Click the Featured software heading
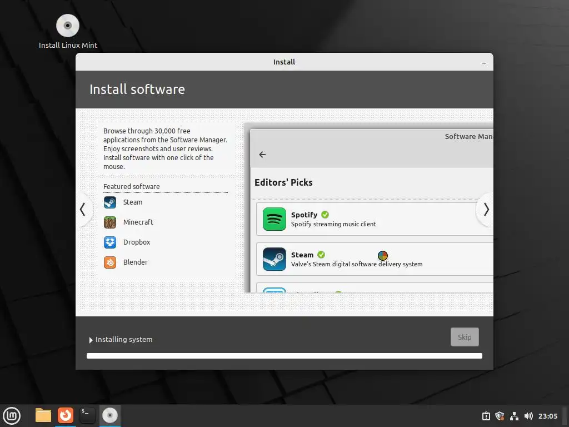569x427 pixels. (x=131, y=187)
